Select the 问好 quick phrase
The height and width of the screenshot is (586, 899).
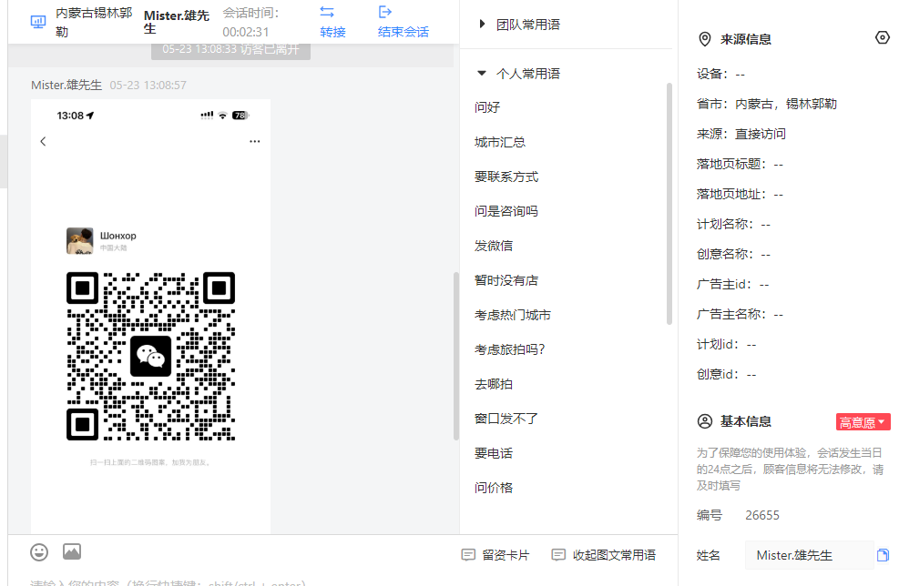pos(487,107)
